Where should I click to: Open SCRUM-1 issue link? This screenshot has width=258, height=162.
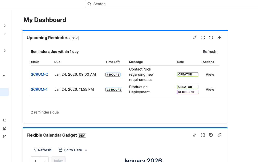(x=39, y=89)
